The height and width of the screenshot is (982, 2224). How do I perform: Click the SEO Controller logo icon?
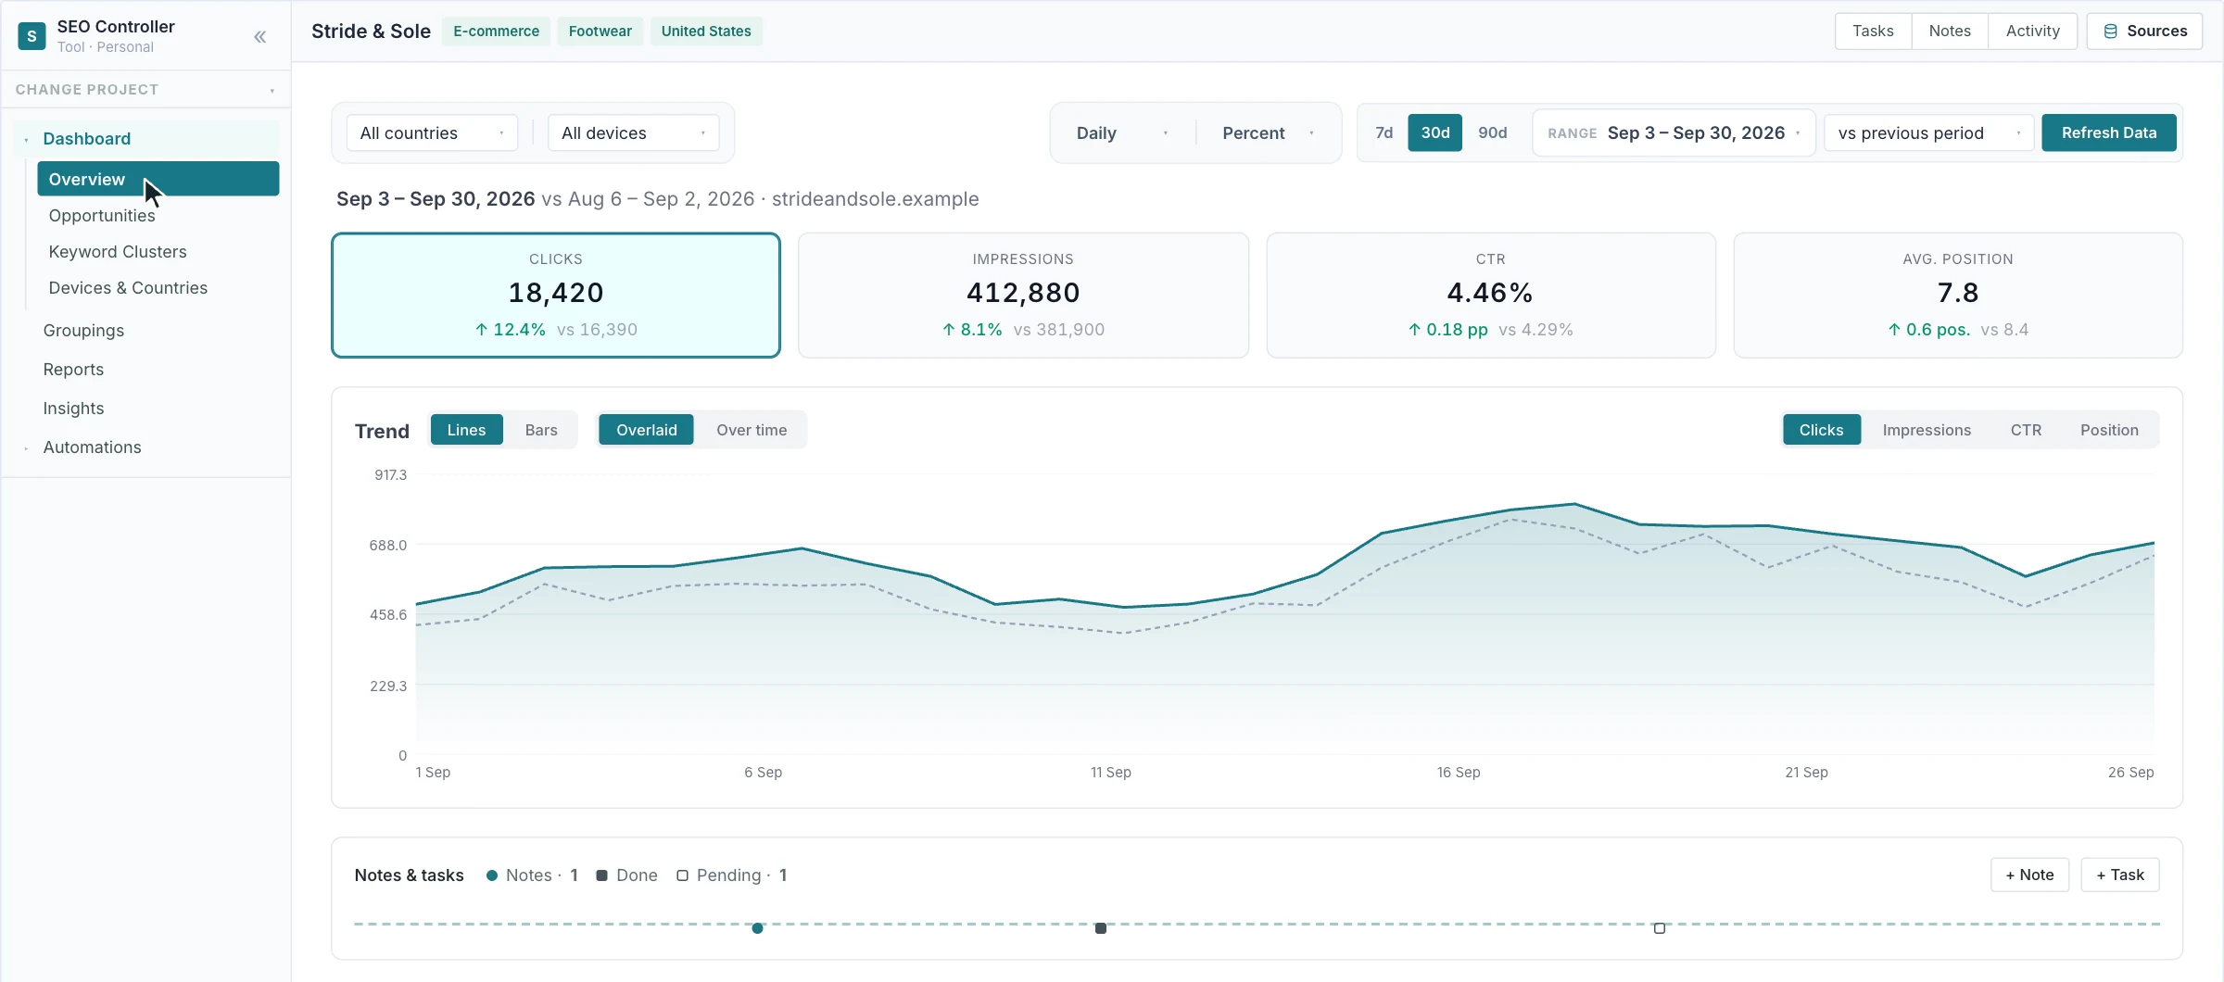click(32, 36)
